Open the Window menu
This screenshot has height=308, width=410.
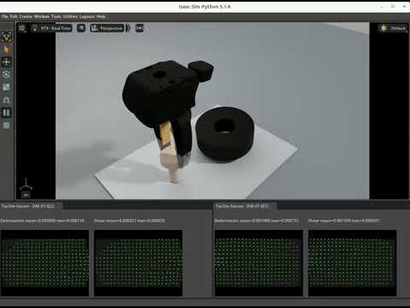(x=42, y=16)
